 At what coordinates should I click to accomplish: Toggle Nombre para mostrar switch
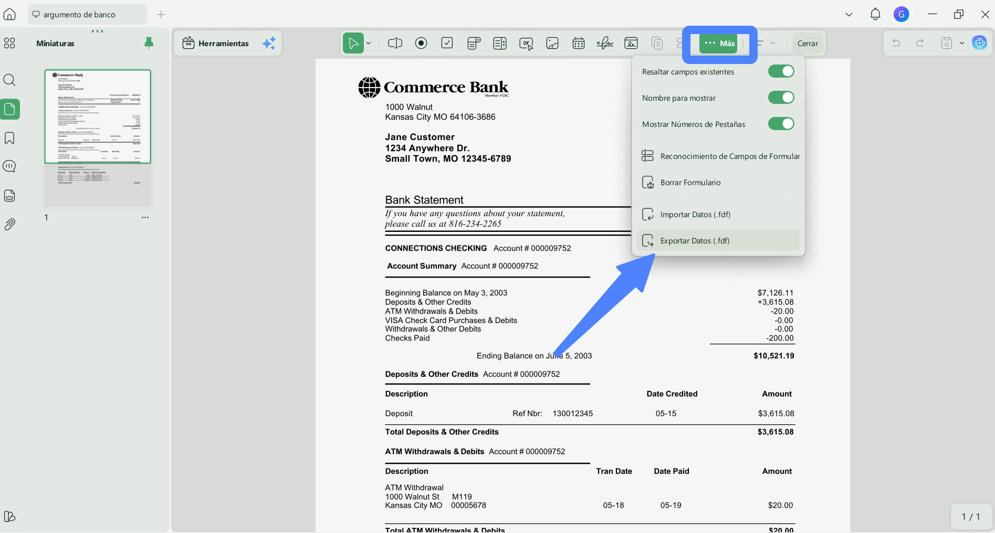pyautogui.click(x=781, y=98)
